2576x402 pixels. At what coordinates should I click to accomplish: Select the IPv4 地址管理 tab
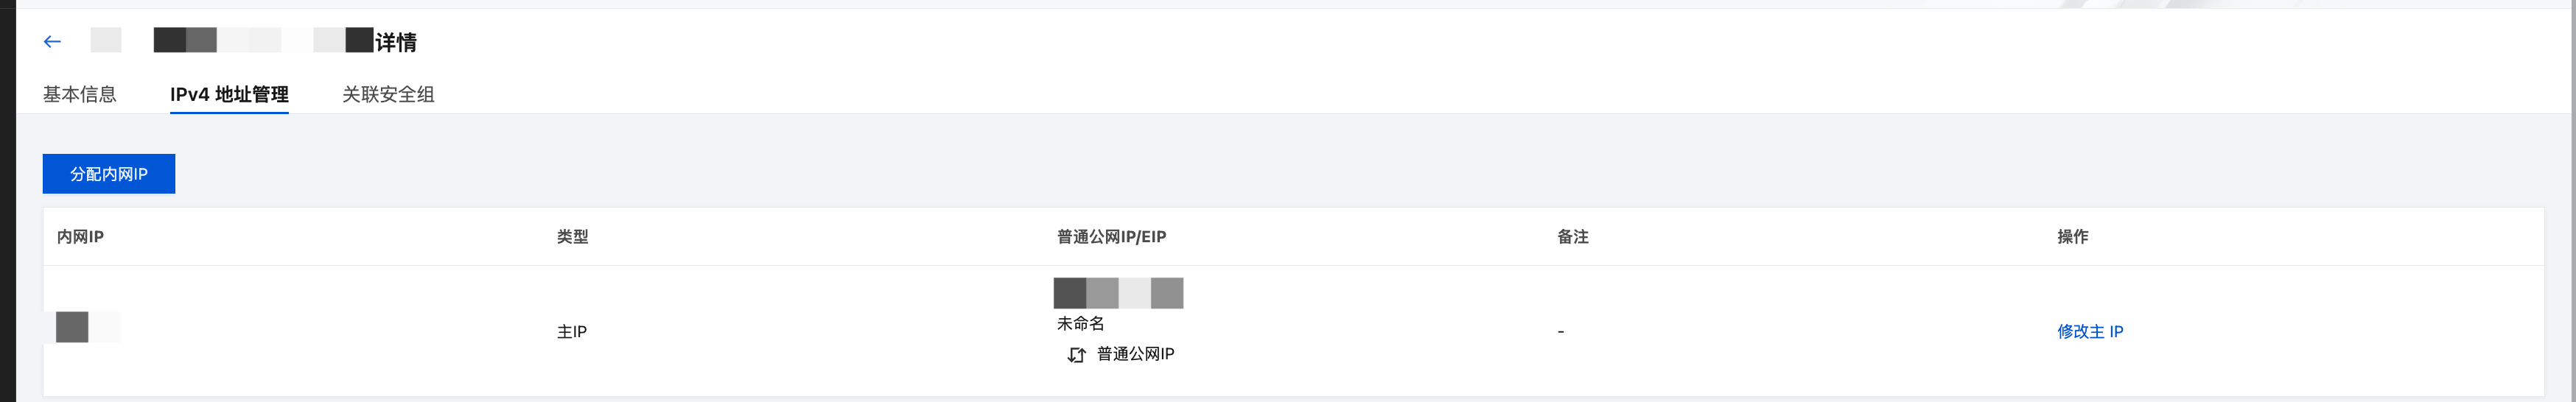tap(229, 94)
